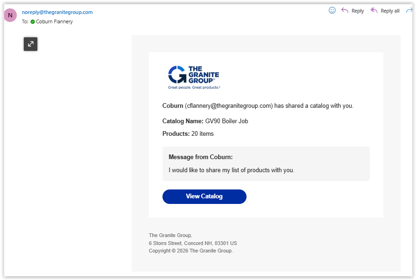Click the expand image icon

(30, 44)
